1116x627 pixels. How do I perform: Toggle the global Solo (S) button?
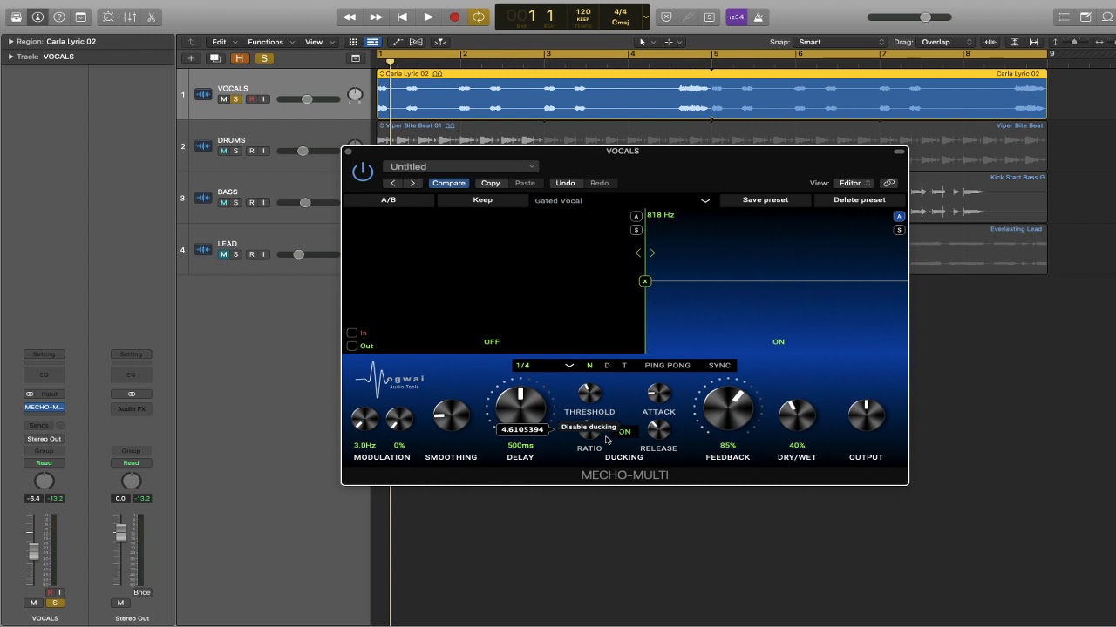tap(263, 58)
